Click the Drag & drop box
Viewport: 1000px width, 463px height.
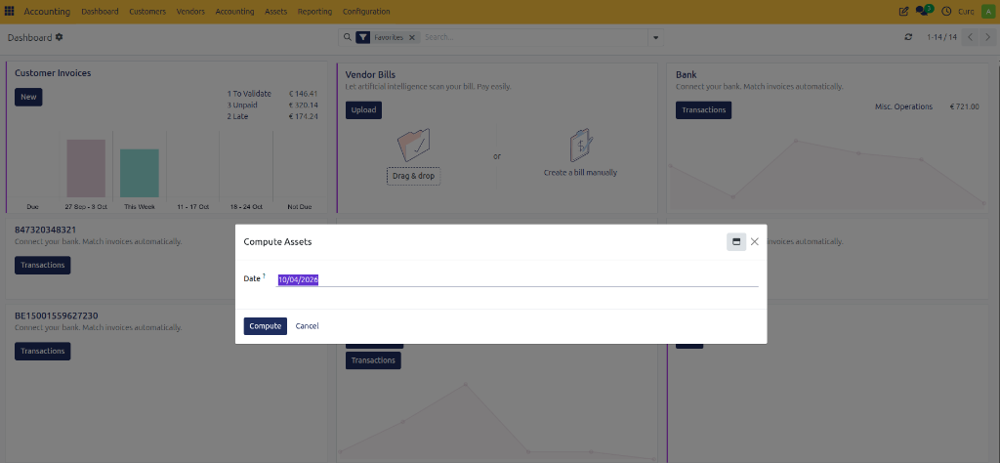[x=413, y=176]
